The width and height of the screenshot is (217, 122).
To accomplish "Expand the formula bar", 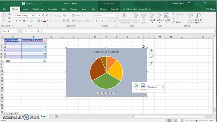I will pos(214,31).
